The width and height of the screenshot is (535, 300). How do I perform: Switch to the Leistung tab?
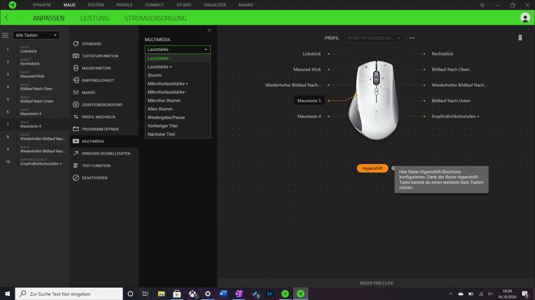click(94, 18)
